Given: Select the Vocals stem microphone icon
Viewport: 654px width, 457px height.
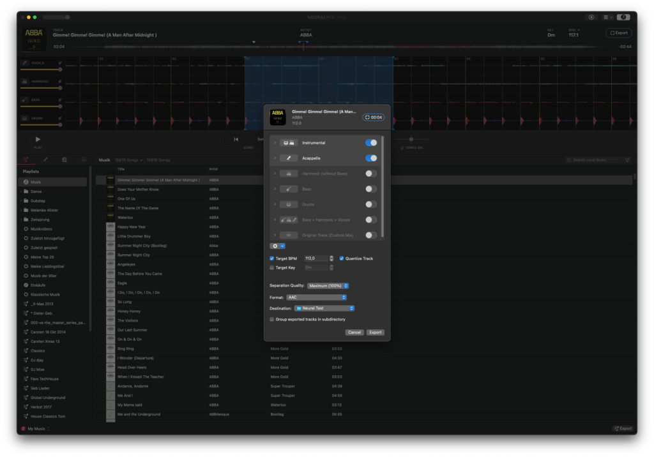Looking at the screenshot, I should (x=24, y=63).
